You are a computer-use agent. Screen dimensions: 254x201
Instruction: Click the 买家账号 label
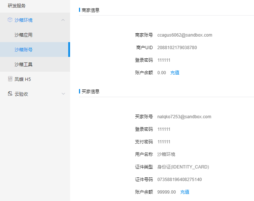144,116
